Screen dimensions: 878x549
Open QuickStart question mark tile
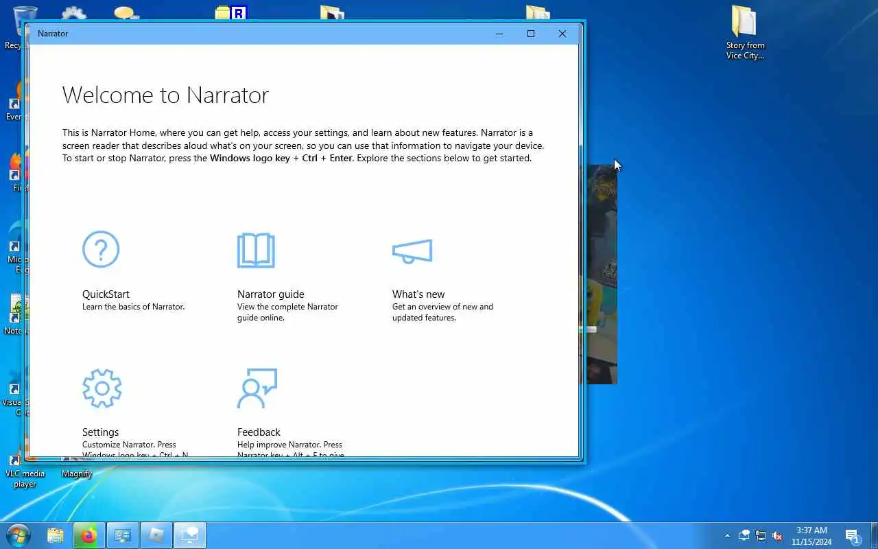click(x=101, y=249)
